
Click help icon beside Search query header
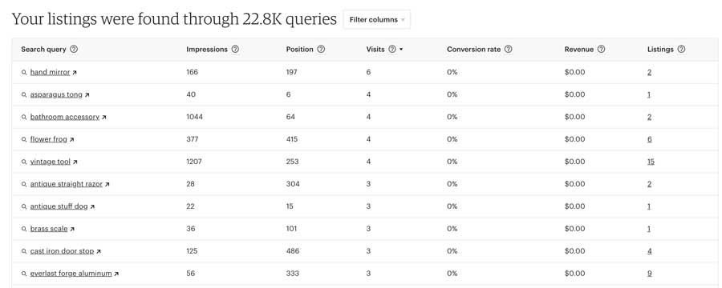[x=74, y=49]
